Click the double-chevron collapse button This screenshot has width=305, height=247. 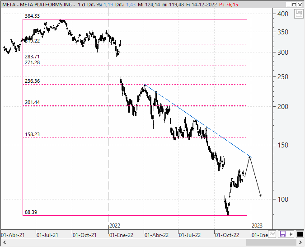pyautogui.click(x=272, y=234)
